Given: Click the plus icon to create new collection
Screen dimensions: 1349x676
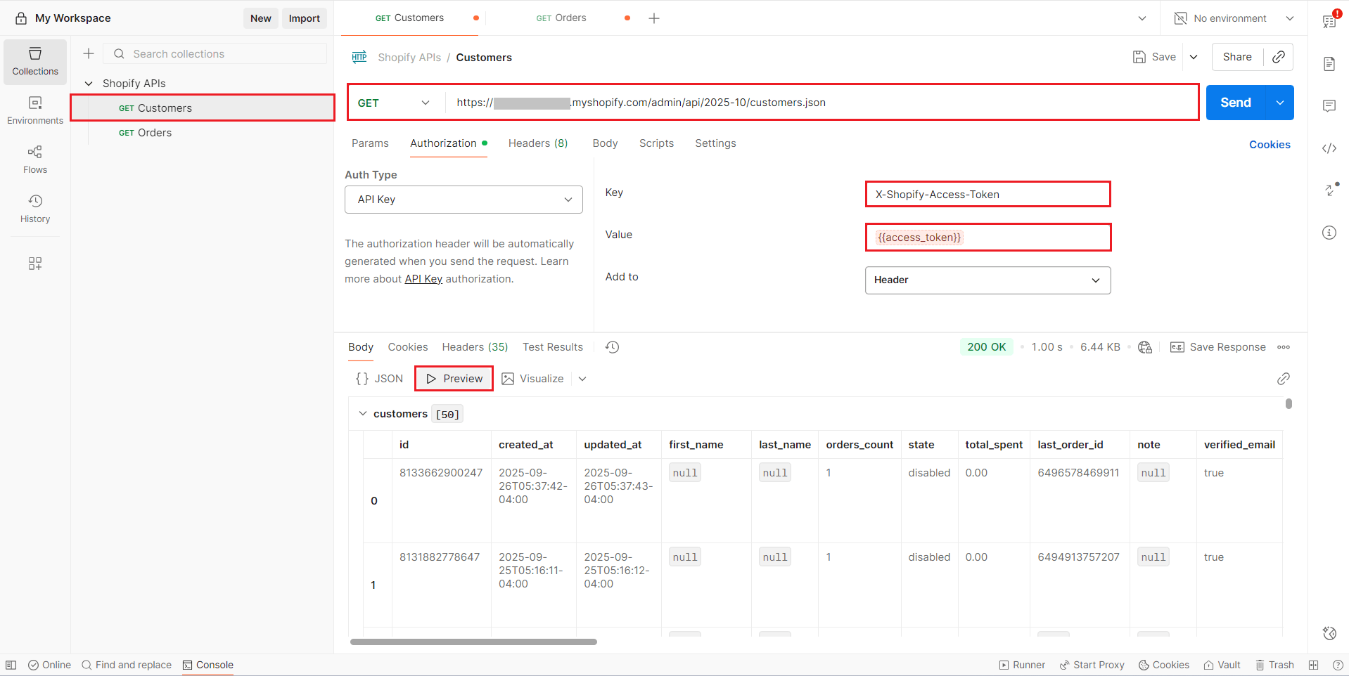Looking at the screenshot, I should coord(89,53).
